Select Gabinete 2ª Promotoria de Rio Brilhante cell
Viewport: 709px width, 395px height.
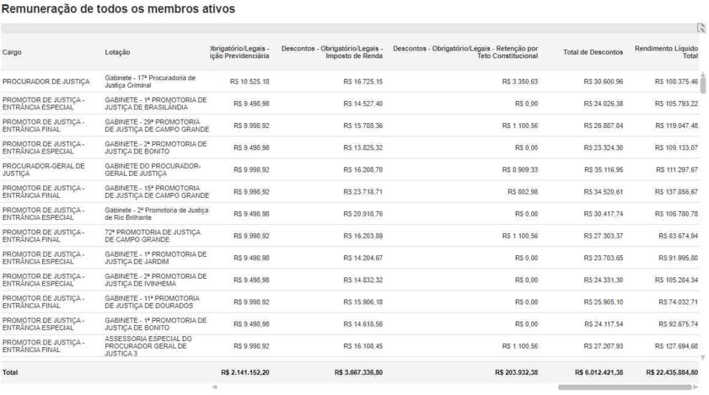coord(156,214)
